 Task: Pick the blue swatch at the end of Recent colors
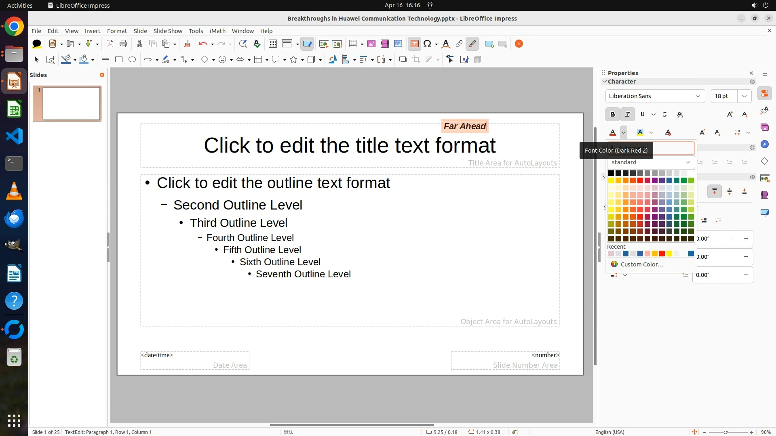tap(691, 254)
